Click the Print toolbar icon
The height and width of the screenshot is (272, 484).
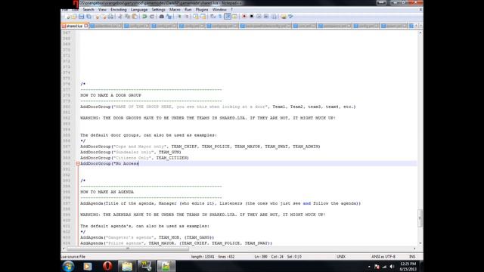tap(110, 17)
